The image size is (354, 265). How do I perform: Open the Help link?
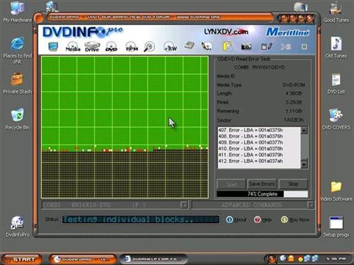(263, 220)
